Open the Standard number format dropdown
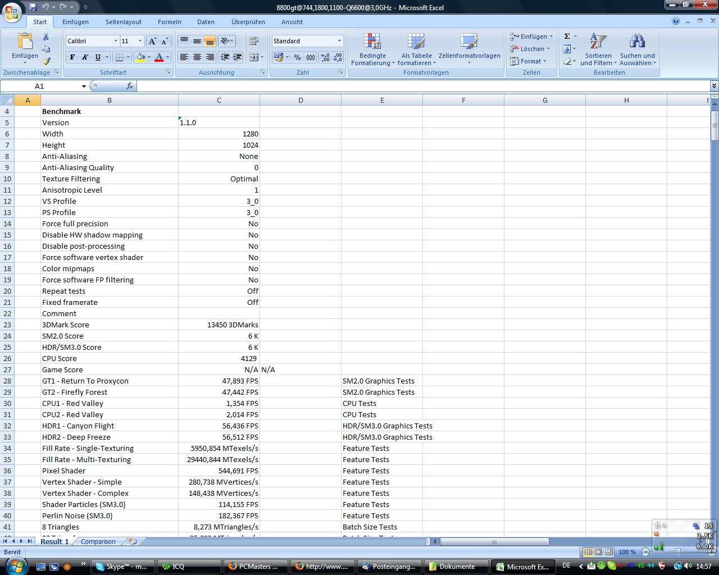 pos(339,41)
